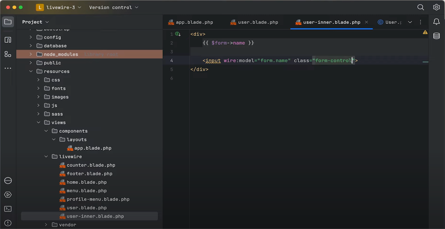
Task: Expand the fonts folder
Action: tap(38, 88)
